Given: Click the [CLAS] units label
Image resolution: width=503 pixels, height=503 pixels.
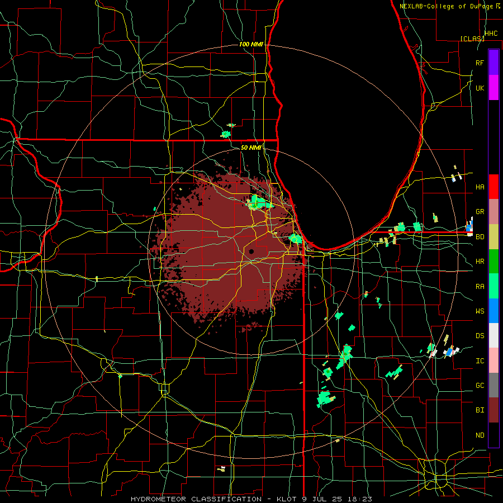Looking at the screenshot, I should 472,39.
